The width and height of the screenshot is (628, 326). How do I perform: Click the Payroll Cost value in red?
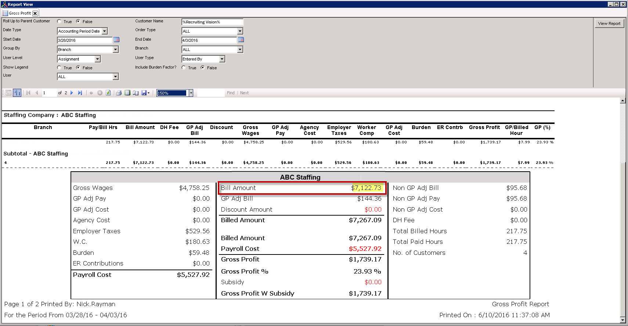tap(365, 249)
